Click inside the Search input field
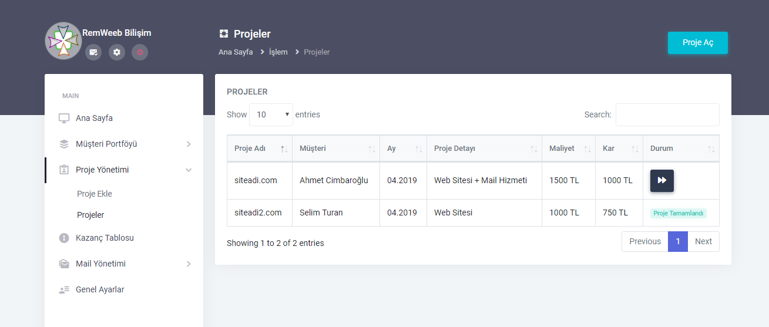Screen dimensions: 769x327 tap(667, 114)
